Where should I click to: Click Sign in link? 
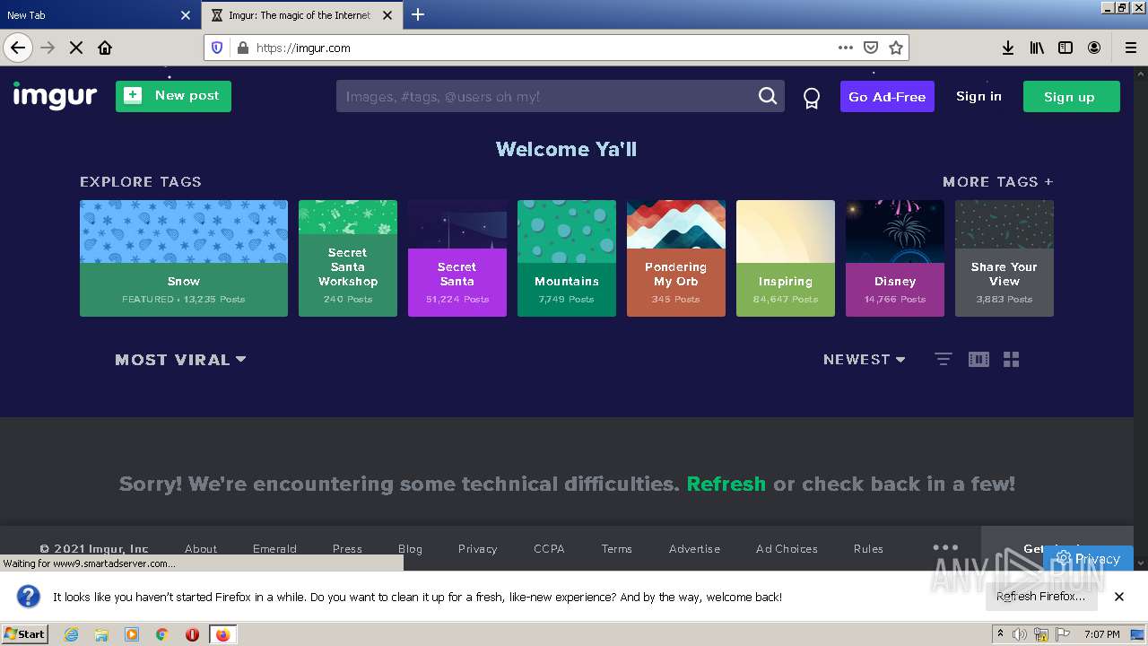point(978,96)
